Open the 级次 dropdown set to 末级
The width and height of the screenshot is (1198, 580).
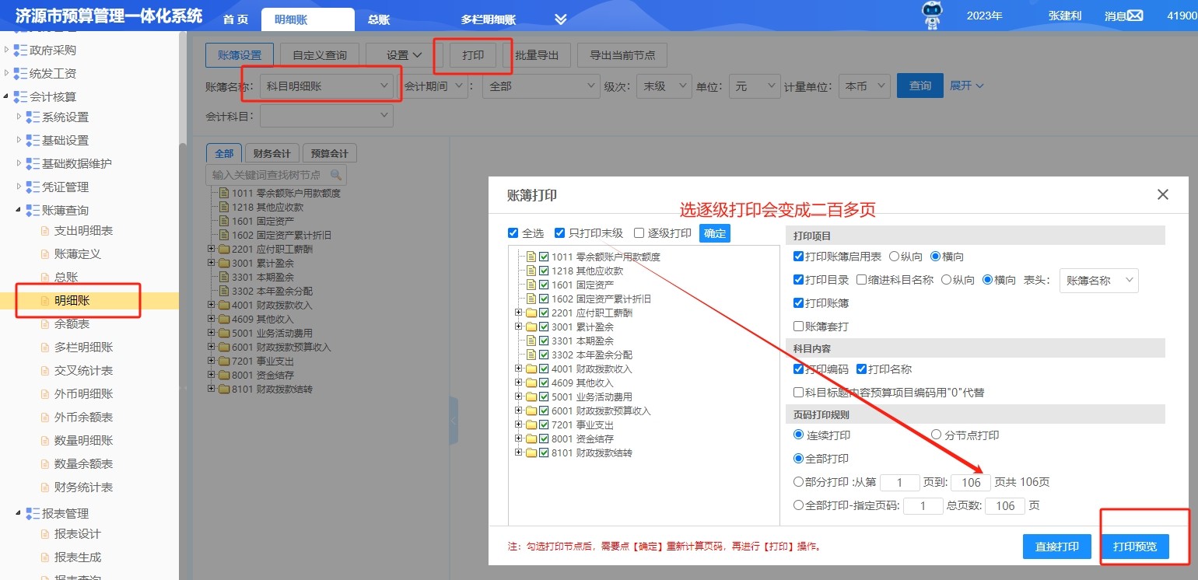[664, 86]
